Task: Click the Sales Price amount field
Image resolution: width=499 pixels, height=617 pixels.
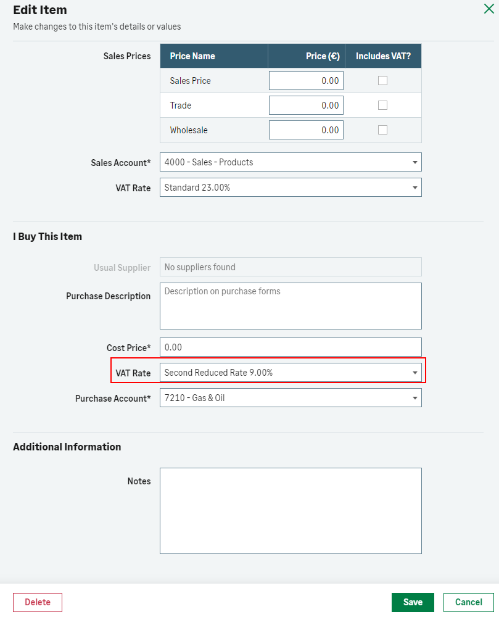Action: point(306,81)
